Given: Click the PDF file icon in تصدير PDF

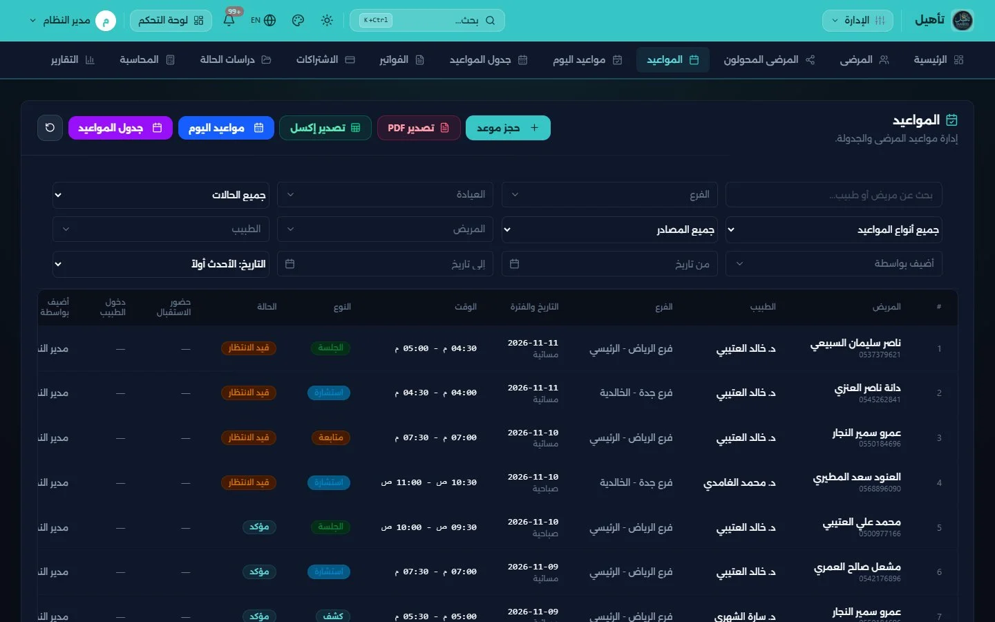Looking at the screenshot, I should [444, 128].
